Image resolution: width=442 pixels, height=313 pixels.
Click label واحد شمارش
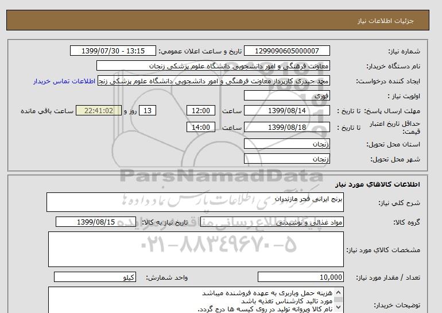(166, 278)
